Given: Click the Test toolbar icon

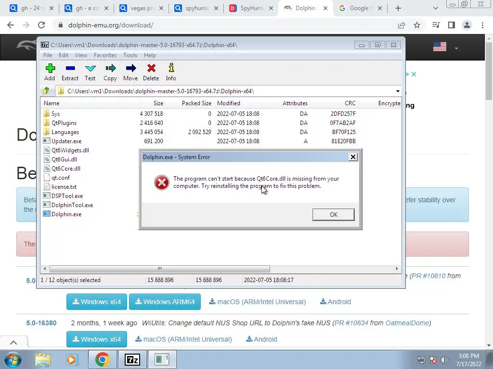Looking at the screenshot, I should pyautogui.click(x=90, y=72).
